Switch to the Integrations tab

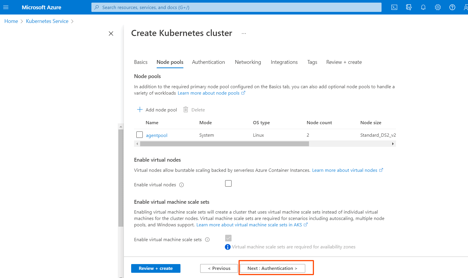coord(284,62)
